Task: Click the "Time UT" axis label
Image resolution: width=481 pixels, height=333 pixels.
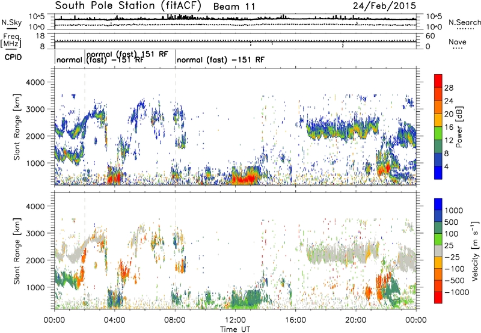Action: (x=235, y=329)
